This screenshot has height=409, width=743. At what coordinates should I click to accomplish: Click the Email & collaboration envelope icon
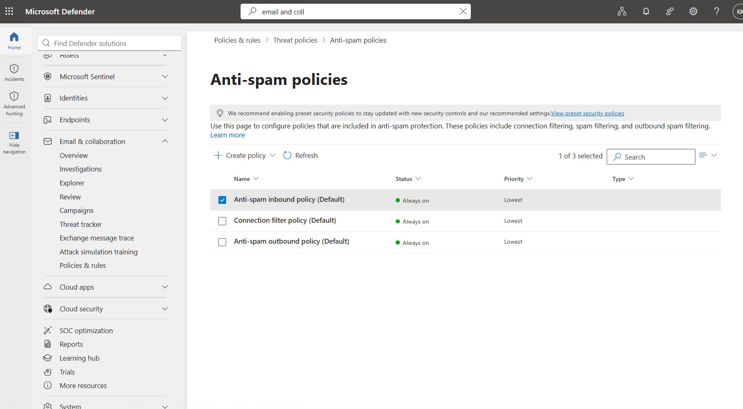pos(48,141)
